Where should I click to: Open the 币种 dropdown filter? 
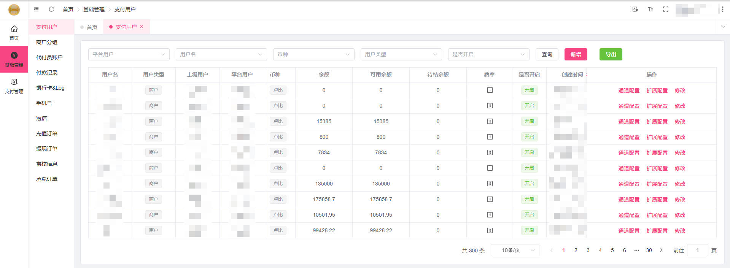coord(313,54)
